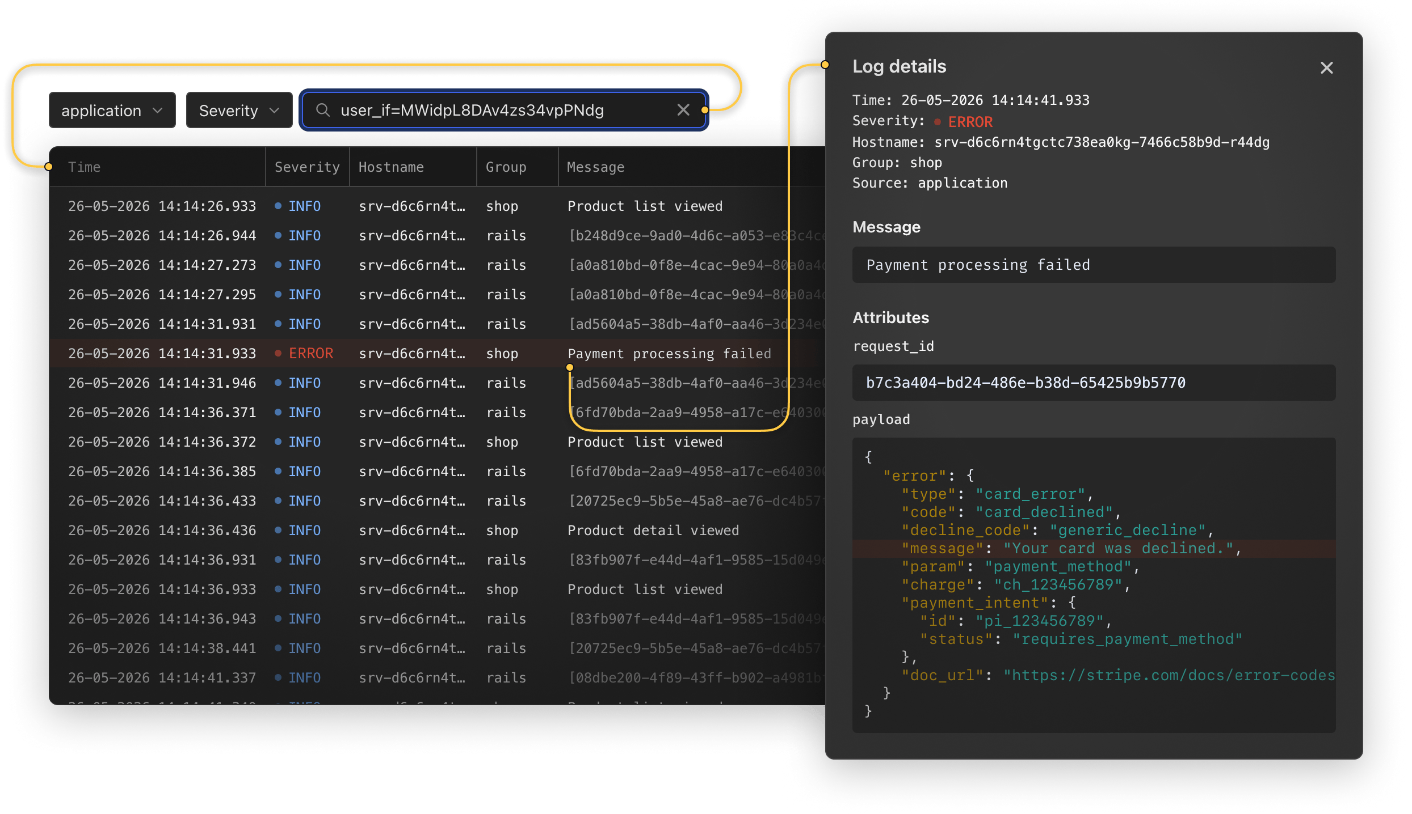Image resolution: width=1412 pixels, height=814 pixels.
Task: Click the row at 14:14:36.372
Action: 437,442
